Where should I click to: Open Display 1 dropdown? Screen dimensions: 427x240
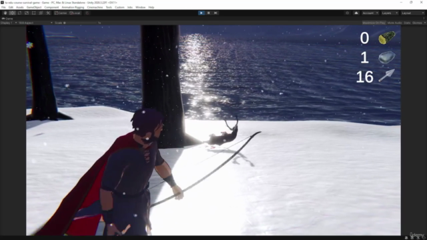click(x=9, y=23)
